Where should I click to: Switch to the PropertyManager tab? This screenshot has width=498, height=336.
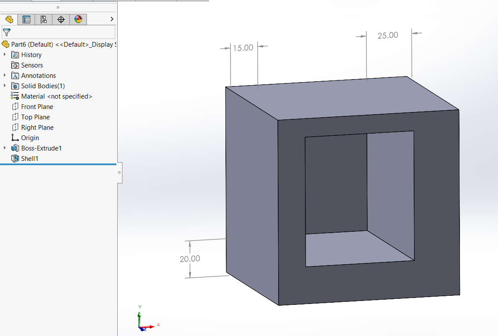click(x=26, y=19)
